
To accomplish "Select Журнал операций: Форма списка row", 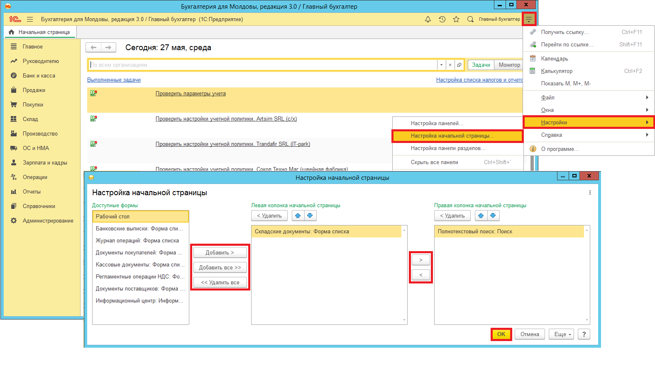I will pos(141,240).
